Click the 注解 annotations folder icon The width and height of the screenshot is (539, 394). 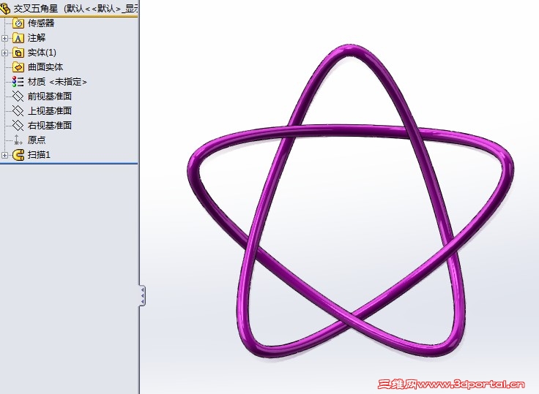[18, 38]
